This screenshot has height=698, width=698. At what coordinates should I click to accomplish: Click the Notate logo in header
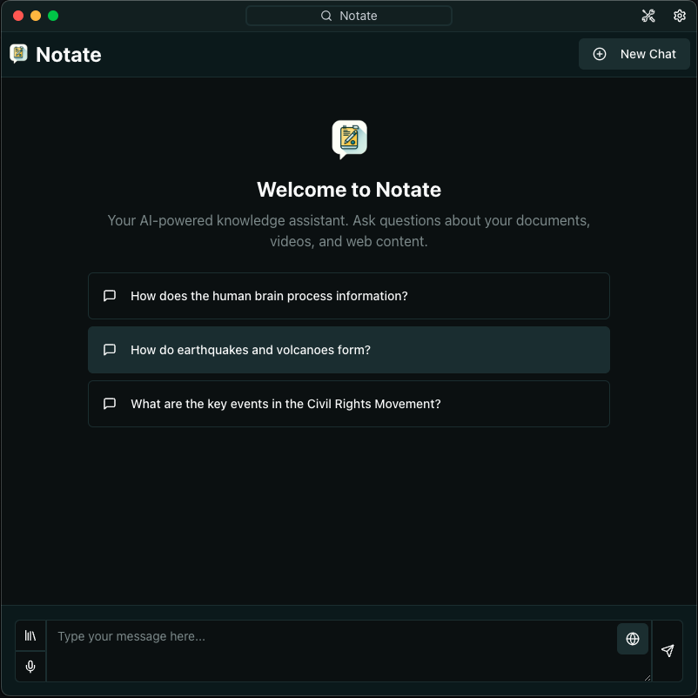(18, 54)
